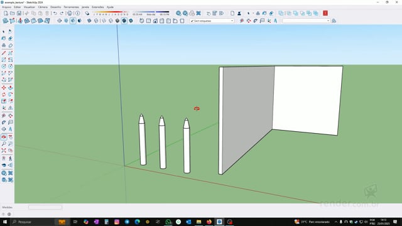
Task: Select the 3D Text tool in top toolbar
Action: (x=275, y=21)
